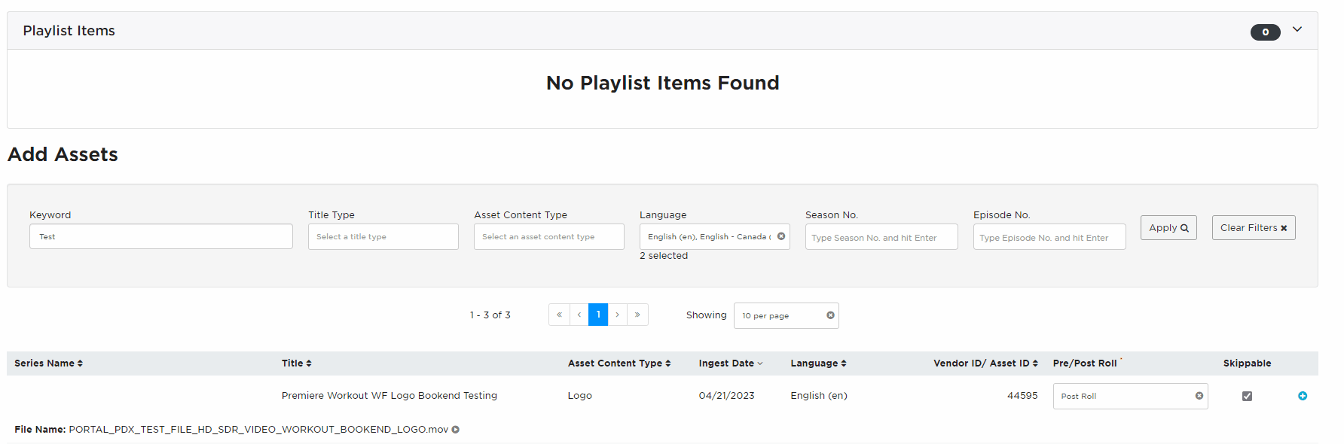Sort table by Ingest Date
Image resolution: width=1344 pixels, height=444 pixels.
[731, 363]
